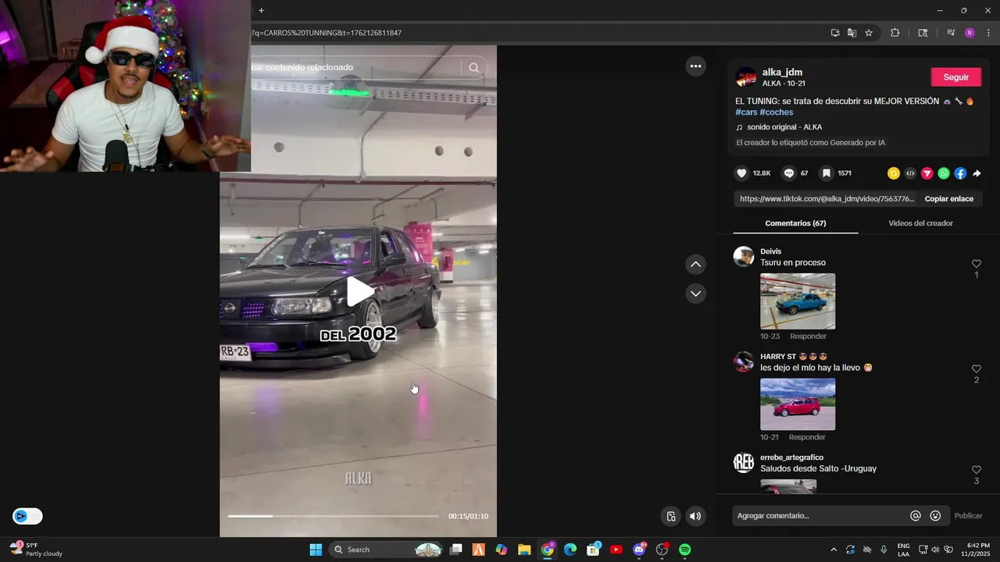This screenshot has width=1000, height=562.
Task: Mute the video with speaker icon
Action: [x=695, y=516]
